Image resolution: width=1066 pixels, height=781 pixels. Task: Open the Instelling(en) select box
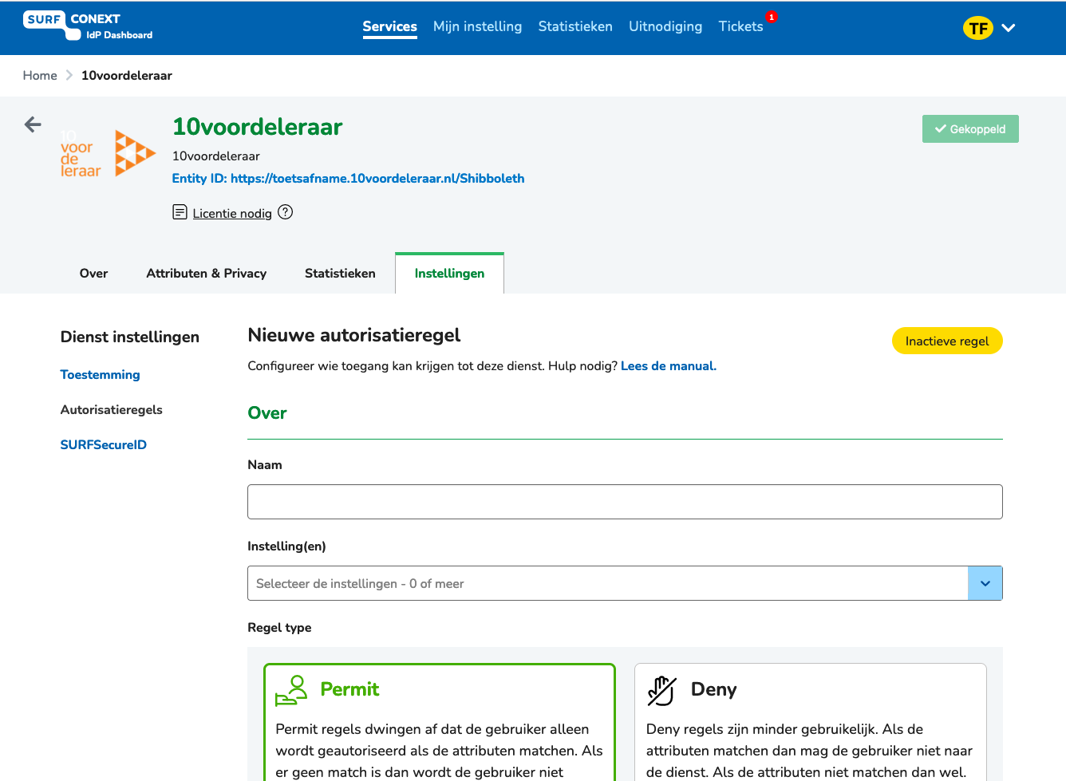625,583
